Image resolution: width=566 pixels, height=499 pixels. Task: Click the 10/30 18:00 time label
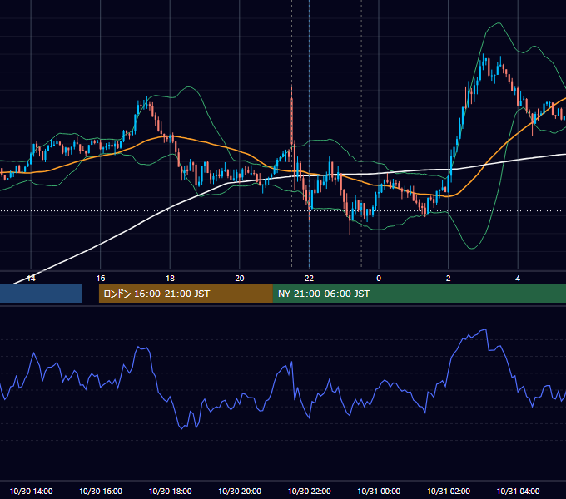pyautogui.click(x=170, y=491)
